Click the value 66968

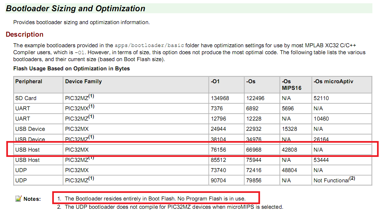[x=254, y=150]
